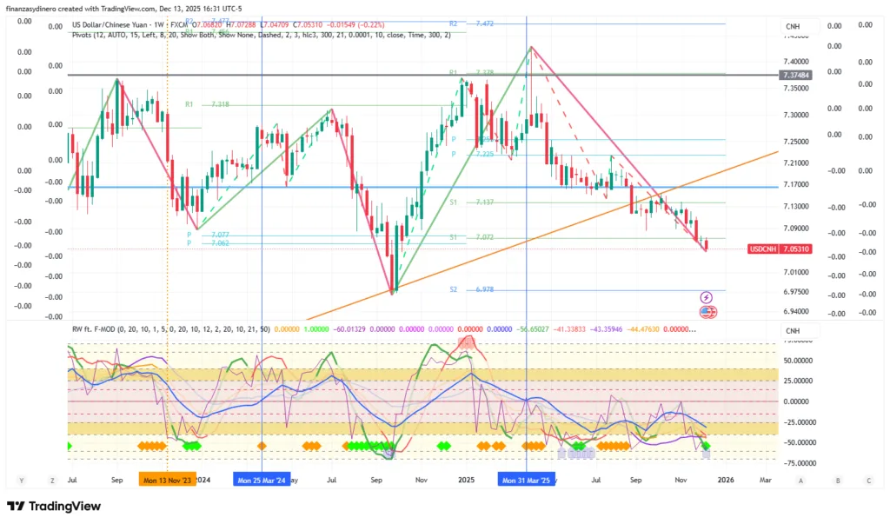The height and width of the screenshot is (524, 890).
Task: Toggle the A auto-scale button
Action: click(x=800, y=480)
